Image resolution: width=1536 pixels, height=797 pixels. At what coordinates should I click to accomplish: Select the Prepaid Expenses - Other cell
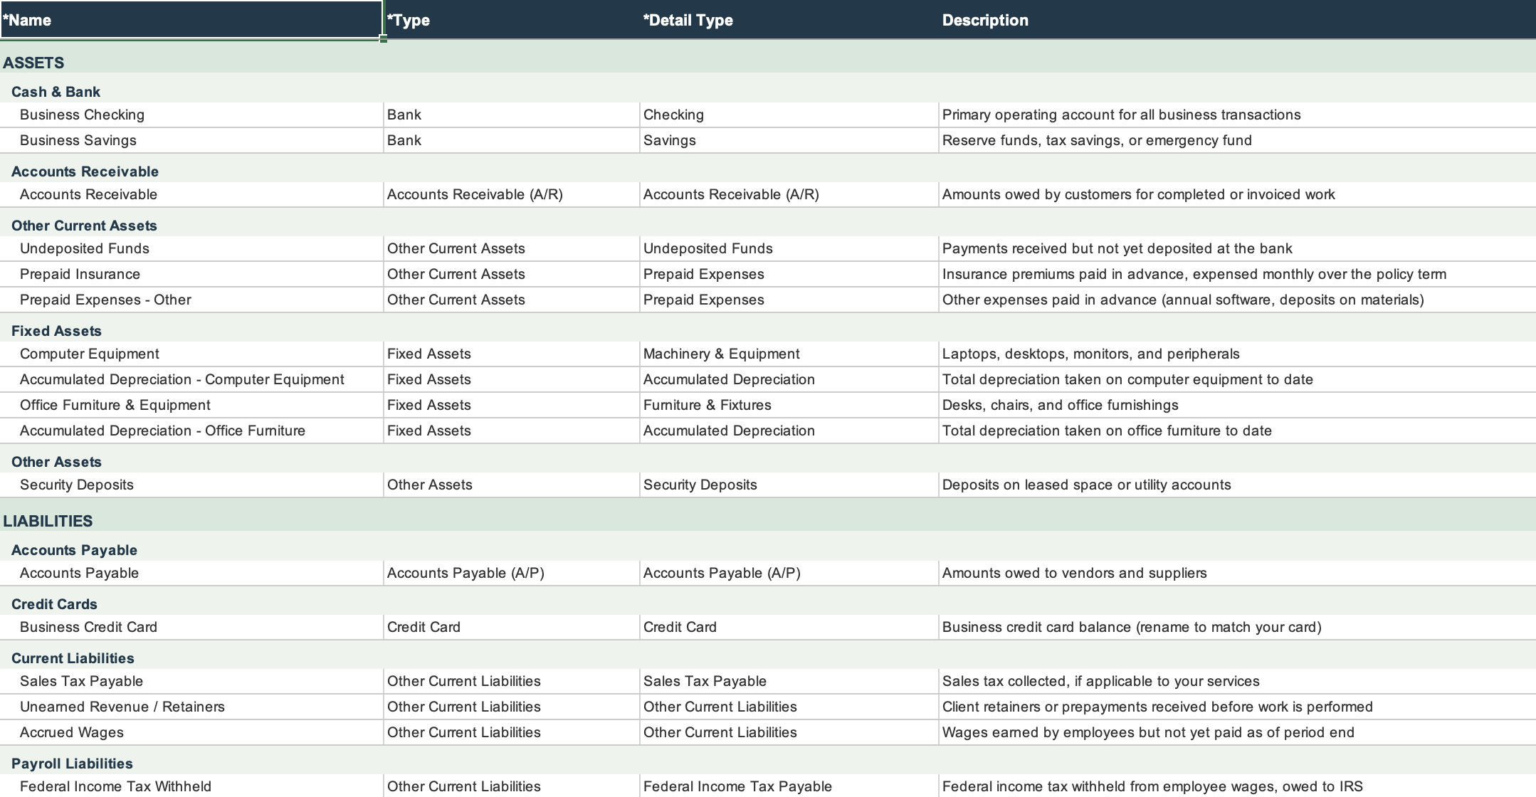coord(191,300)
